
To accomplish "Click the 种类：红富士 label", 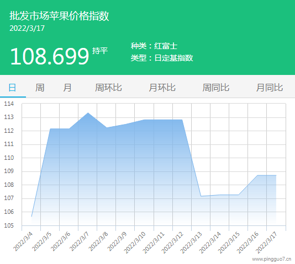I will click(154, 46).
